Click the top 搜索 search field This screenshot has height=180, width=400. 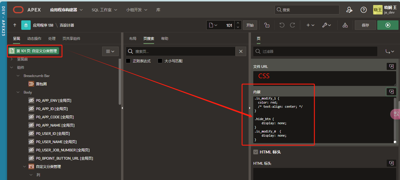307,10
